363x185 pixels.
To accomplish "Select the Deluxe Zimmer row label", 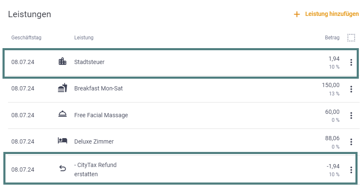I will [x=94, y=141].
